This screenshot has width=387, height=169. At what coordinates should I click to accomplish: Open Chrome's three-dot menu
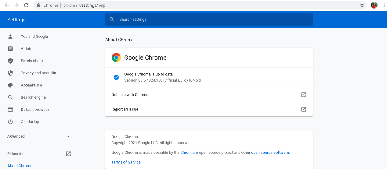(x=384, y=5)
